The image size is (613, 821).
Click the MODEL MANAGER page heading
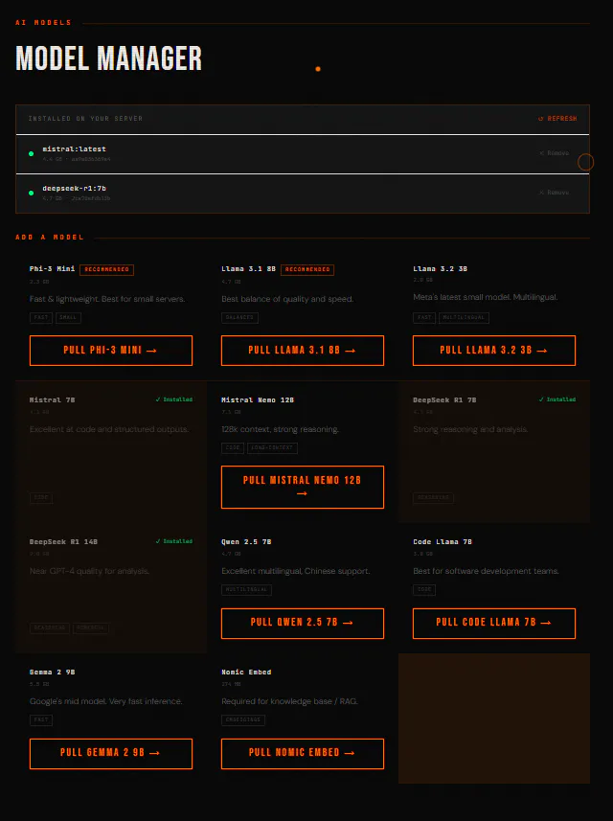pyautogui.click(x=109, y=58)
